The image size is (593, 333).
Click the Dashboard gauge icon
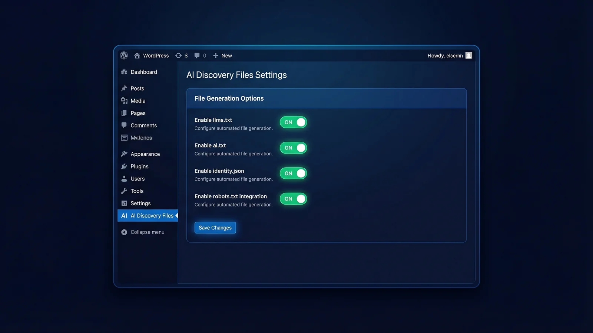point(124,72)
